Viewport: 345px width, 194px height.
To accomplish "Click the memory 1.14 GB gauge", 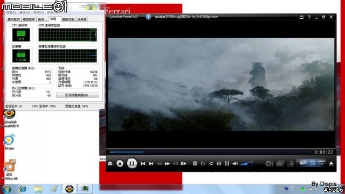I will coord(21,56).
